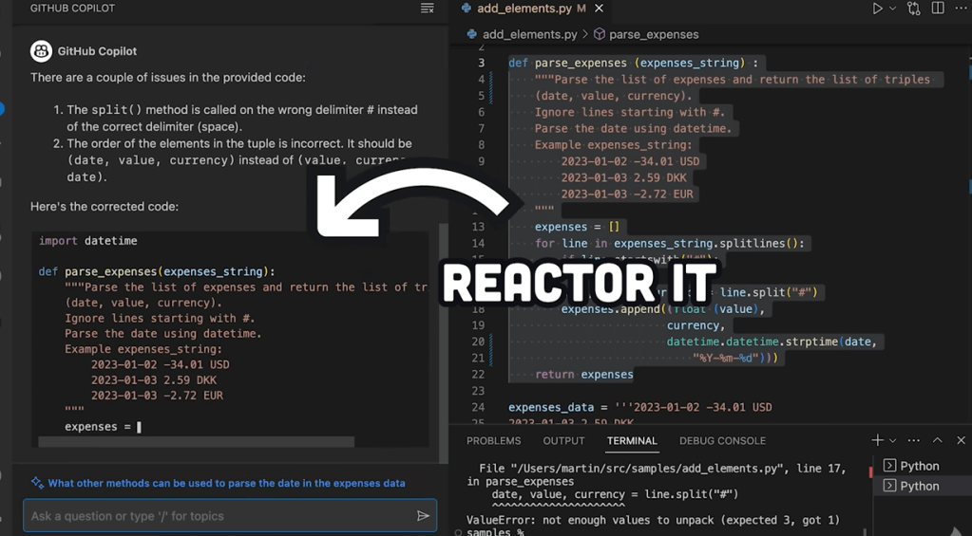Expand the run button dropdown arrow

892,9
